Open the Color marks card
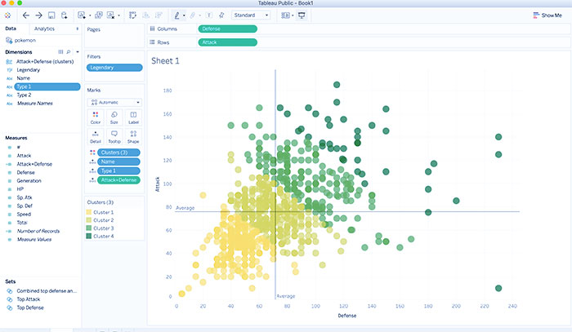572x332 pixels. (x=96, y=117)
